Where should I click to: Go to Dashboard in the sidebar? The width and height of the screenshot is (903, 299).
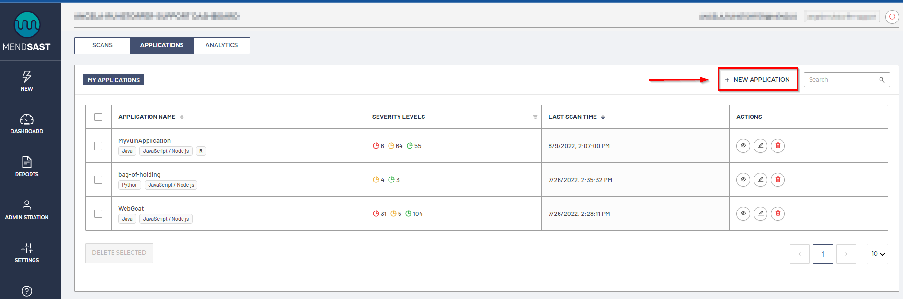click(x=27, y=119)
